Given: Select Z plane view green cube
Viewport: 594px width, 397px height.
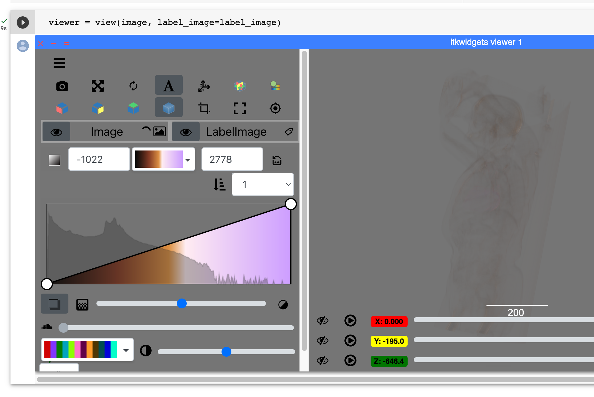Looking at the screenshot, I should pos(133,108).
